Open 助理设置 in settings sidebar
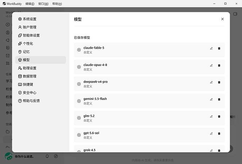 coord(41,68)
